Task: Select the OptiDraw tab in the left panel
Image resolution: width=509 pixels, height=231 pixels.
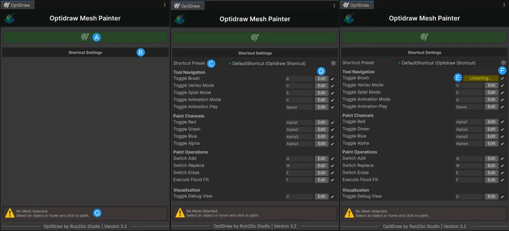Action: click(x=17, y=5)
